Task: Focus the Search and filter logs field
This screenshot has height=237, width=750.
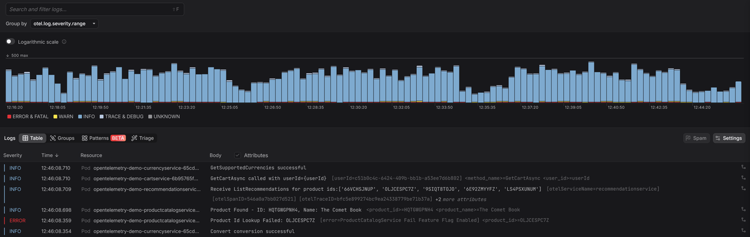Action: pyautogui.click(x=94, y=10)
